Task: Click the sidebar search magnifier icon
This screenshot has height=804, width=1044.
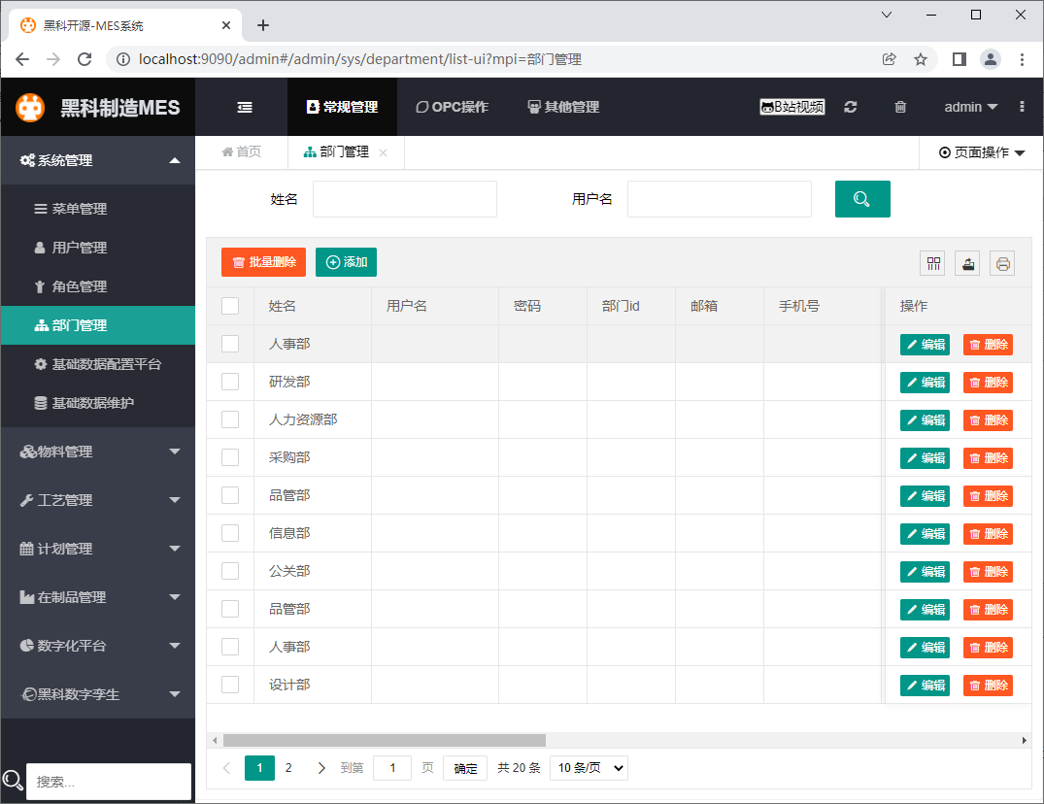Action: coord(13,780)
